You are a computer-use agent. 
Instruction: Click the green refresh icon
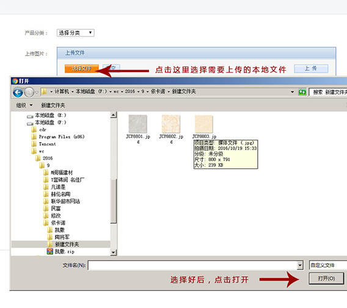pyautogui.click(x=302, y=92)
